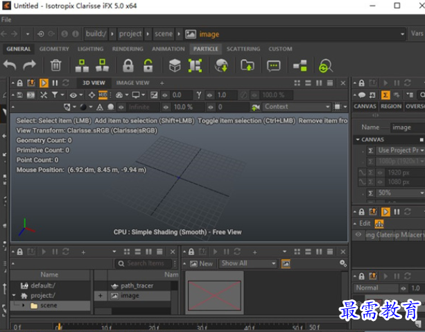Click the project breadcrumb
This screenshot has width=425, height=332.
click(x=130, y=34)
